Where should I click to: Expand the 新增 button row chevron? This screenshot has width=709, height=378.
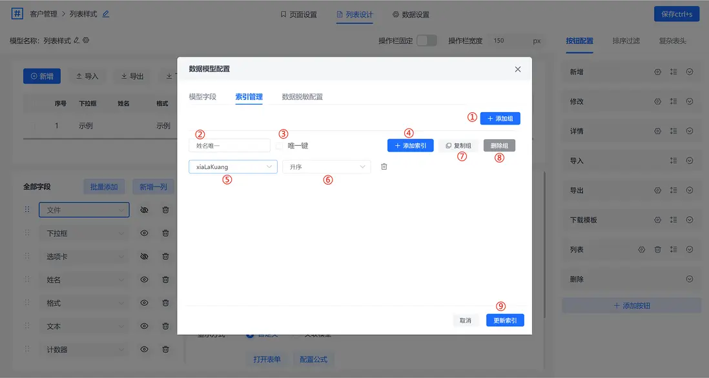pos(691,72)
